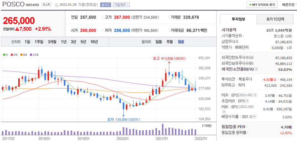Click the 52주 최저 value 242,500
Image resolution: width=297 pixels, height=141 pixels.
(x=285, y=85)
